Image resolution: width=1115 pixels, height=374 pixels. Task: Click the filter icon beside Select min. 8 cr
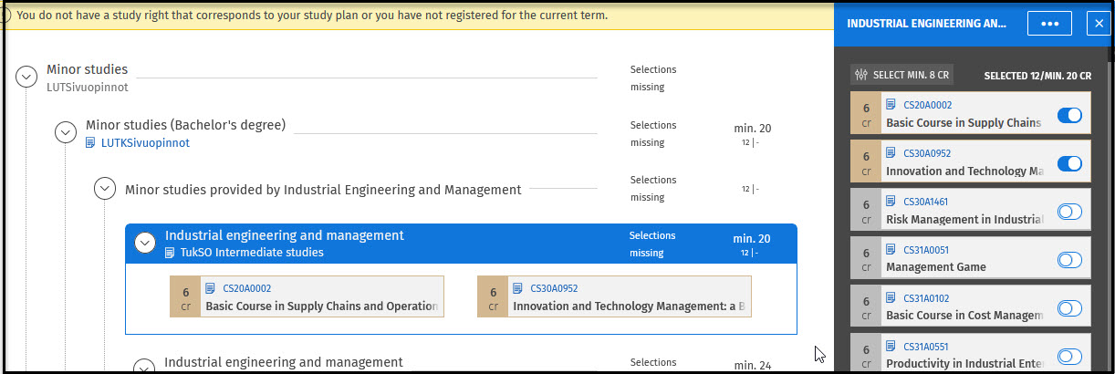pos(860,75)
